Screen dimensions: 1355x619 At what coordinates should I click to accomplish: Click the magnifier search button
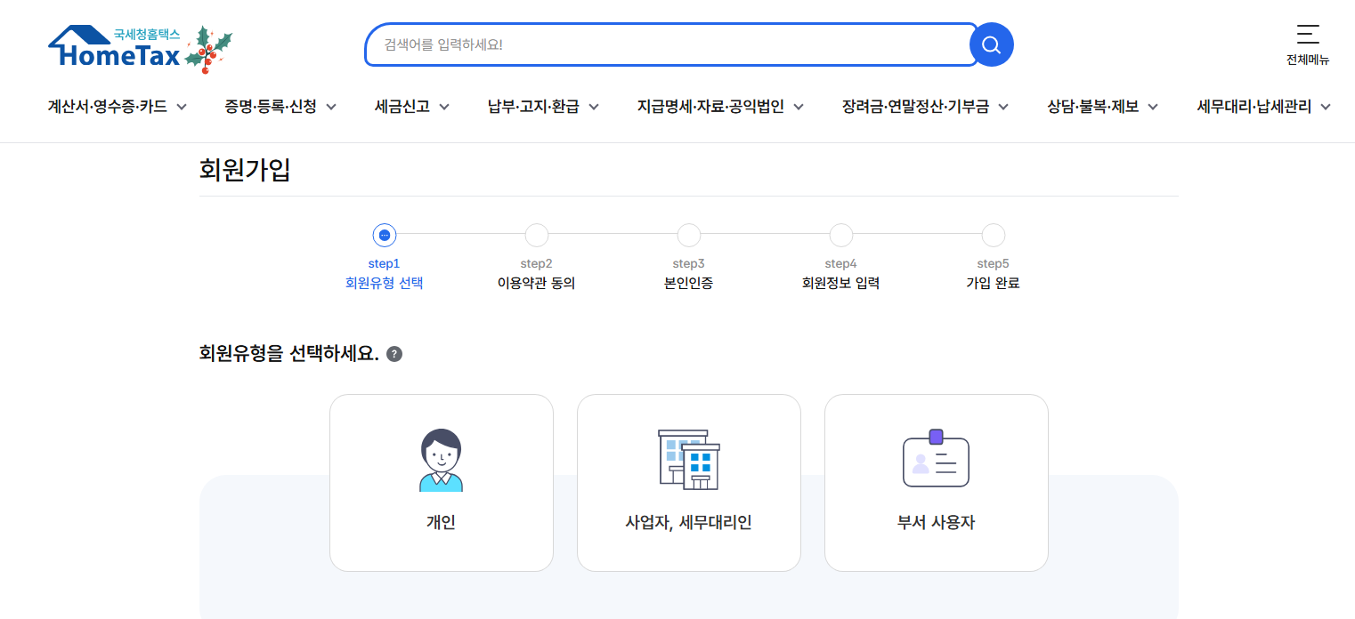[x=991, y=44]
